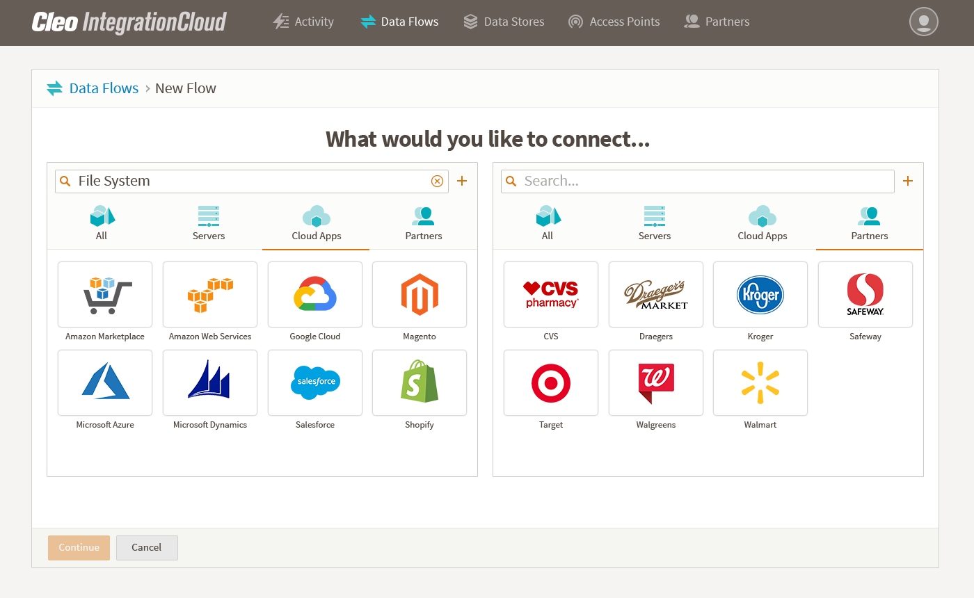Pick the Shopify connector tile

coord(420,382)
